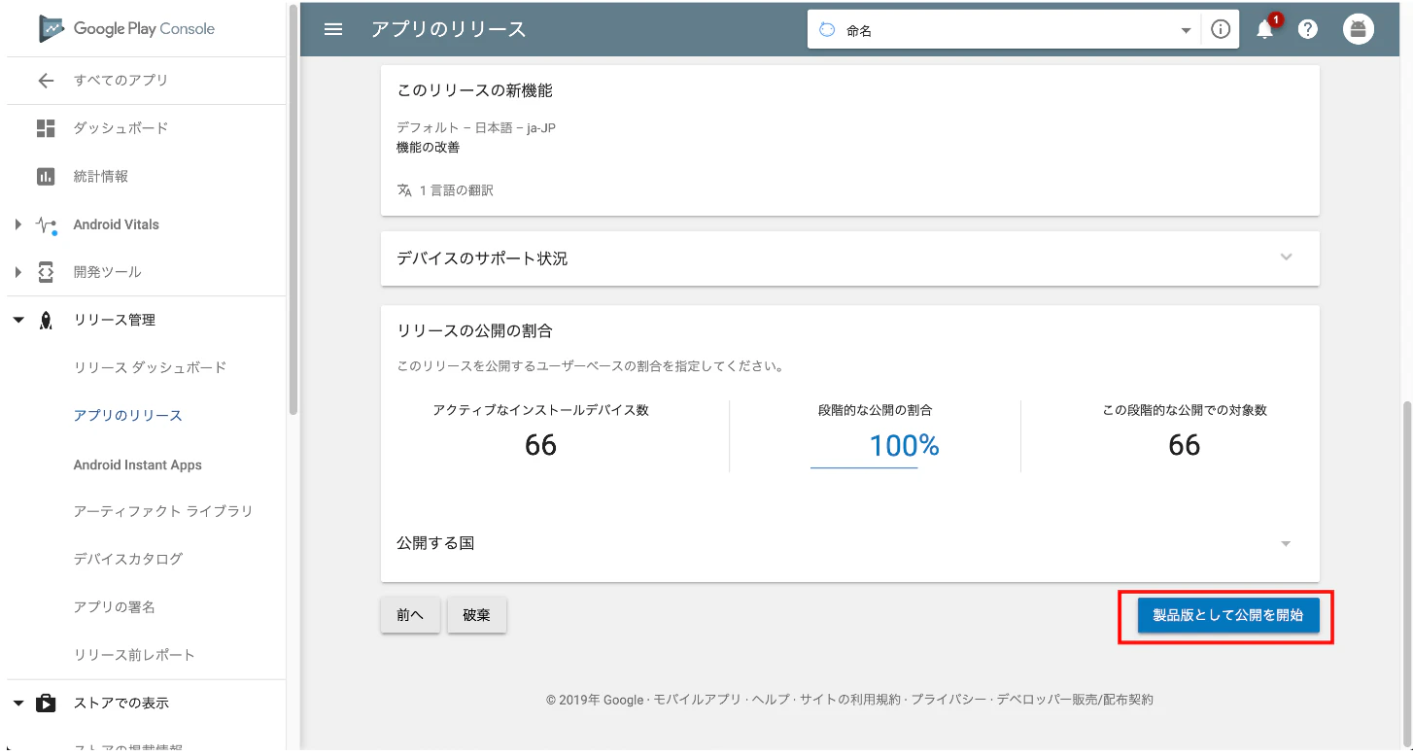Image resolution: width=1413 pixels, height=756 pixels.
Task: Open リリース前レポート
Action: click(134, 655)
